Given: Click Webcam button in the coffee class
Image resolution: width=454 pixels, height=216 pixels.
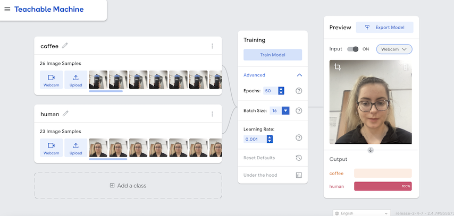Looking at the screenshot, I should coord(51,80).
